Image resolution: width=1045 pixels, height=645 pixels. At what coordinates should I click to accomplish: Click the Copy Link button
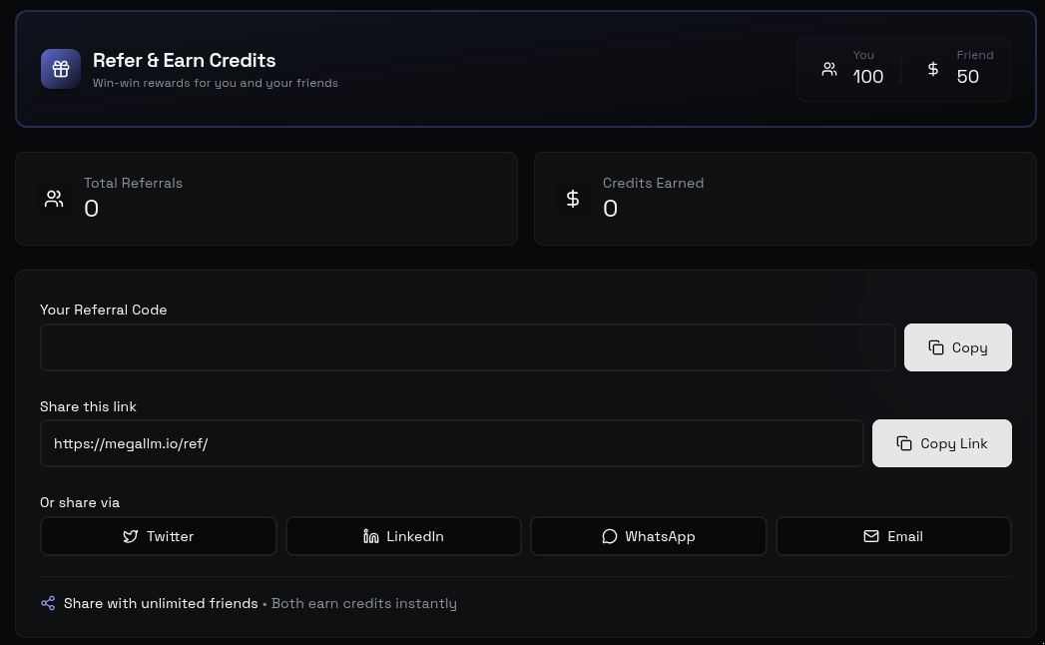point(942,443)
